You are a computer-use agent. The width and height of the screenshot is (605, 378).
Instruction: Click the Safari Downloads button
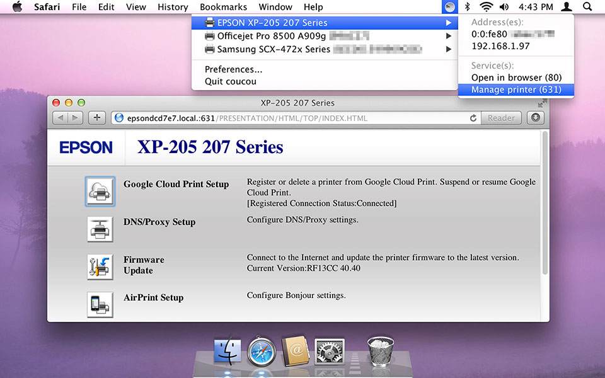pos(536,118)
